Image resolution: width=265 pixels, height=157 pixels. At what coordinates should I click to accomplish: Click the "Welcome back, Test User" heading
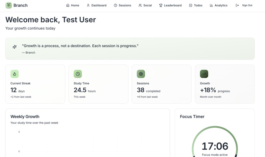point(51,20)
